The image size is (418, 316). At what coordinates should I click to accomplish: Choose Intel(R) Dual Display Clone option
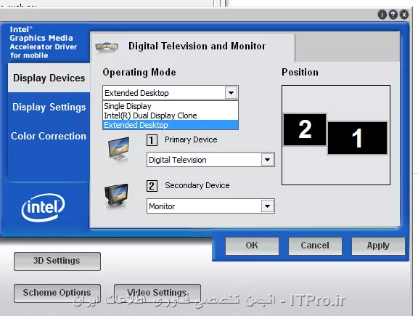(x=171, y=116)
